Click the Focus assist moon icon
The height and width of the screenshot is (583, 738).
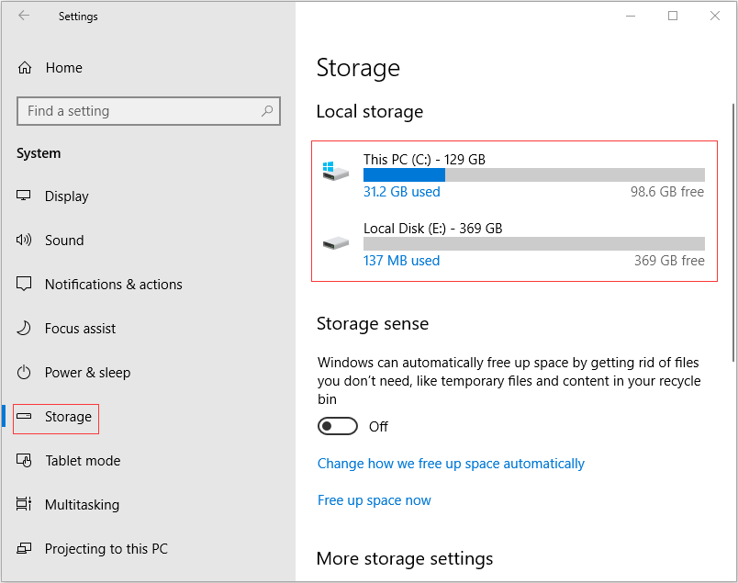(25, 329)
